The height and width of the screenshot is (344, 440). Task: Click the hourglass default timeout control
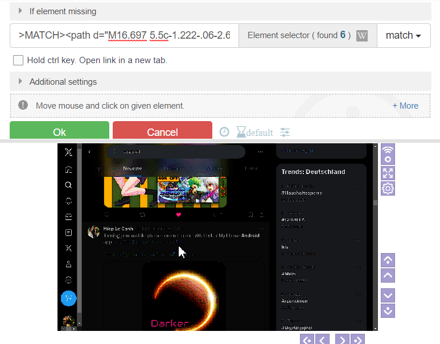254,132
